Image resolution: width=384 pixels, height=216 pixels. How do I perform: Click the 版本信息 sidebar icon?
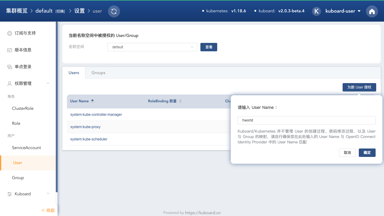tap(10, 50)
